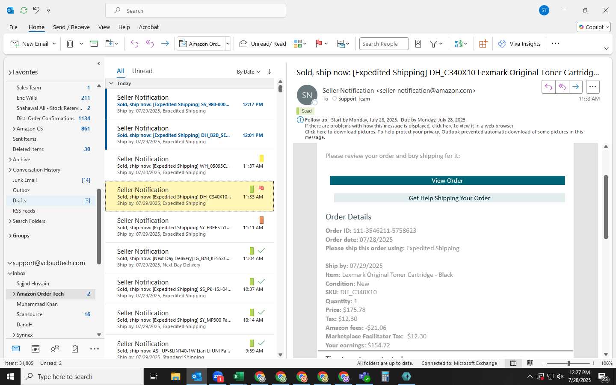Open the Acrobat tab

click(x=149, y=27)
